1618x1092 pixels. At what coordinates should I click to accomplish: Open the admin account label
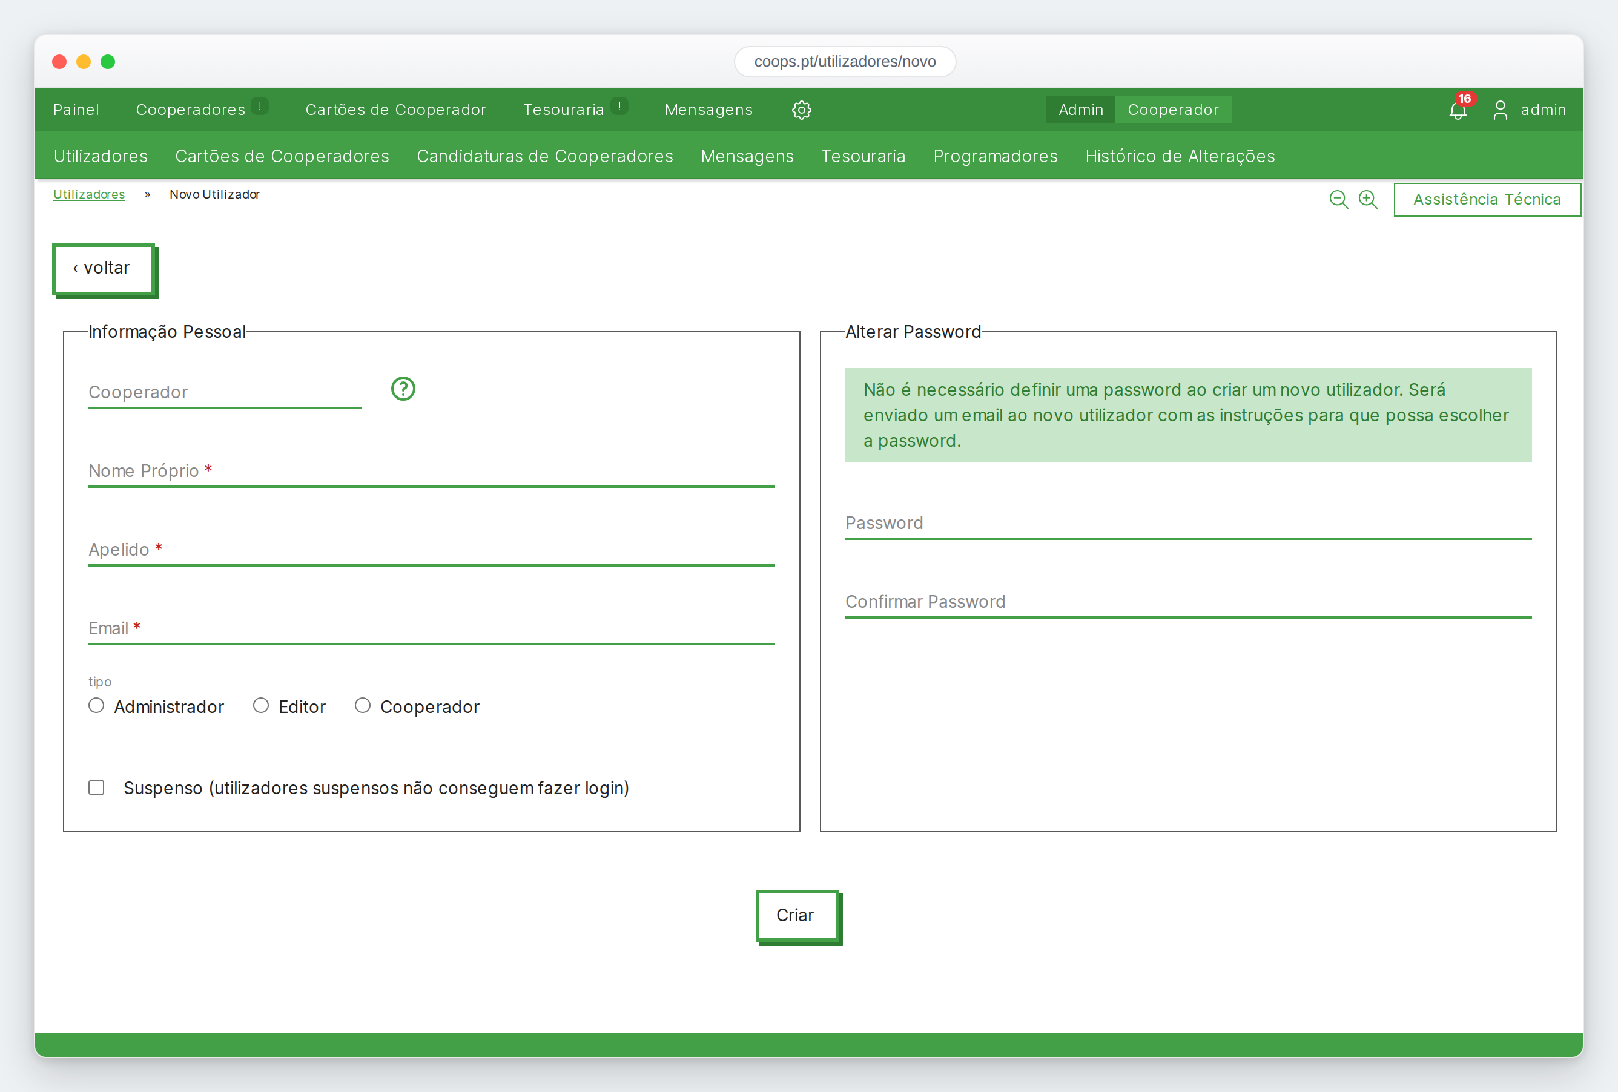(1543, 110)
